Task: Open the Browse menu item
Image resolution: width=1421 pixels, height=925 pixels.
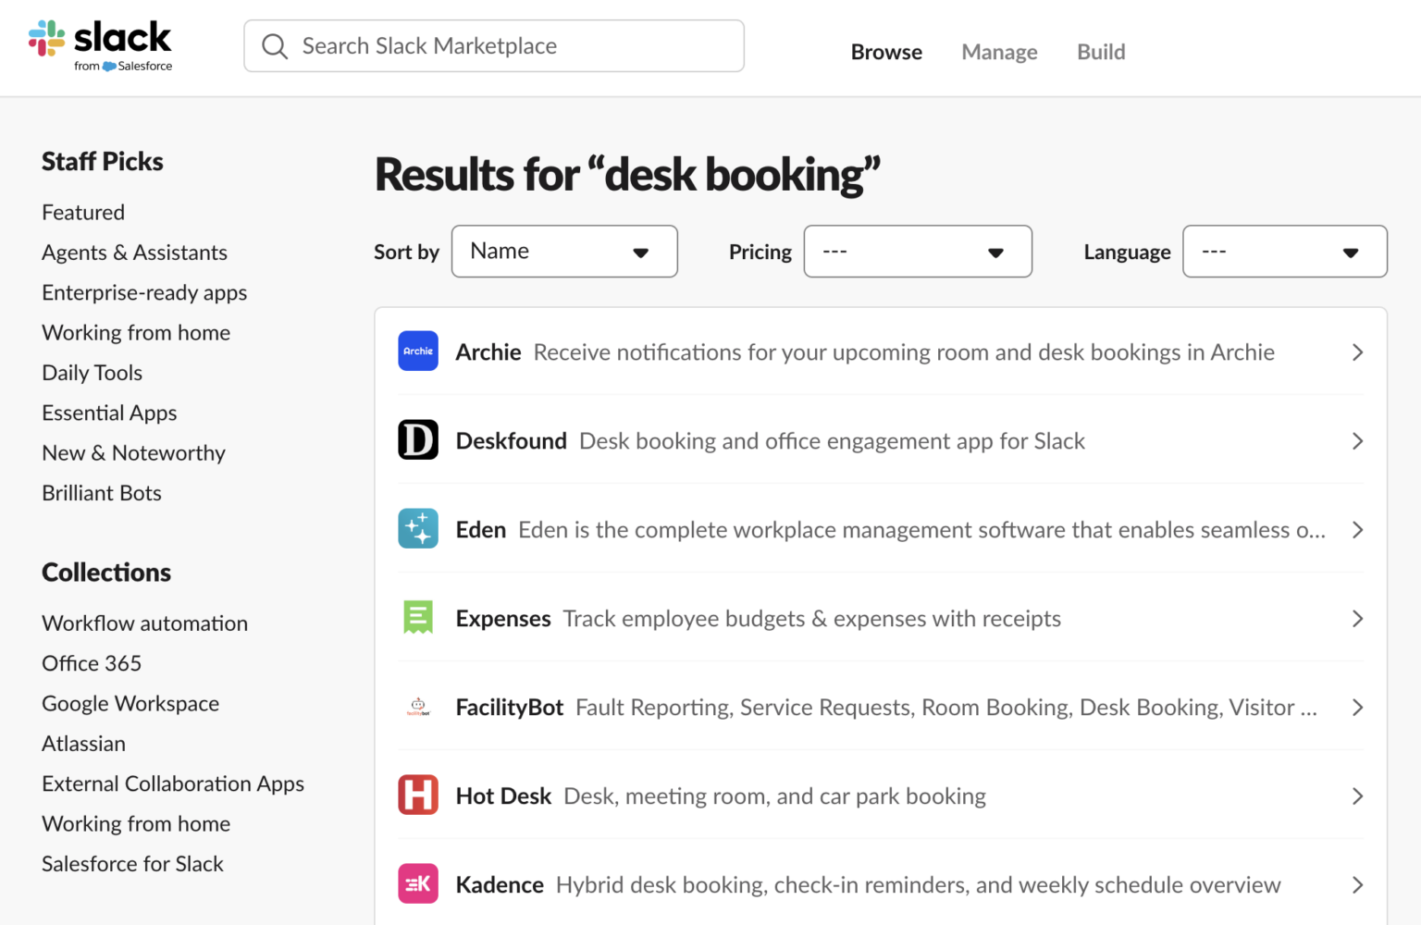Action: [885, 52]
